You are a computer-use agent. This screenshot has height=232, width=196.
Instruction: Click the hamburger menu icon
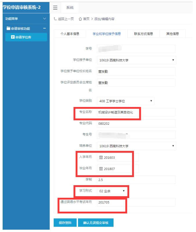tap(55, 8)
